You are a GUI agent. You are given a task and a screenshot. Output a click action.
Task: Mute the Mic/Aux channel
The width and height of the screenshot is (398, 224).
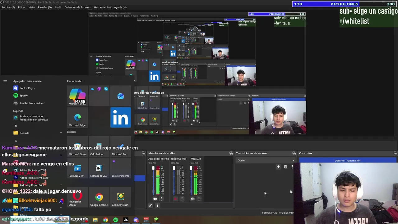193,199
